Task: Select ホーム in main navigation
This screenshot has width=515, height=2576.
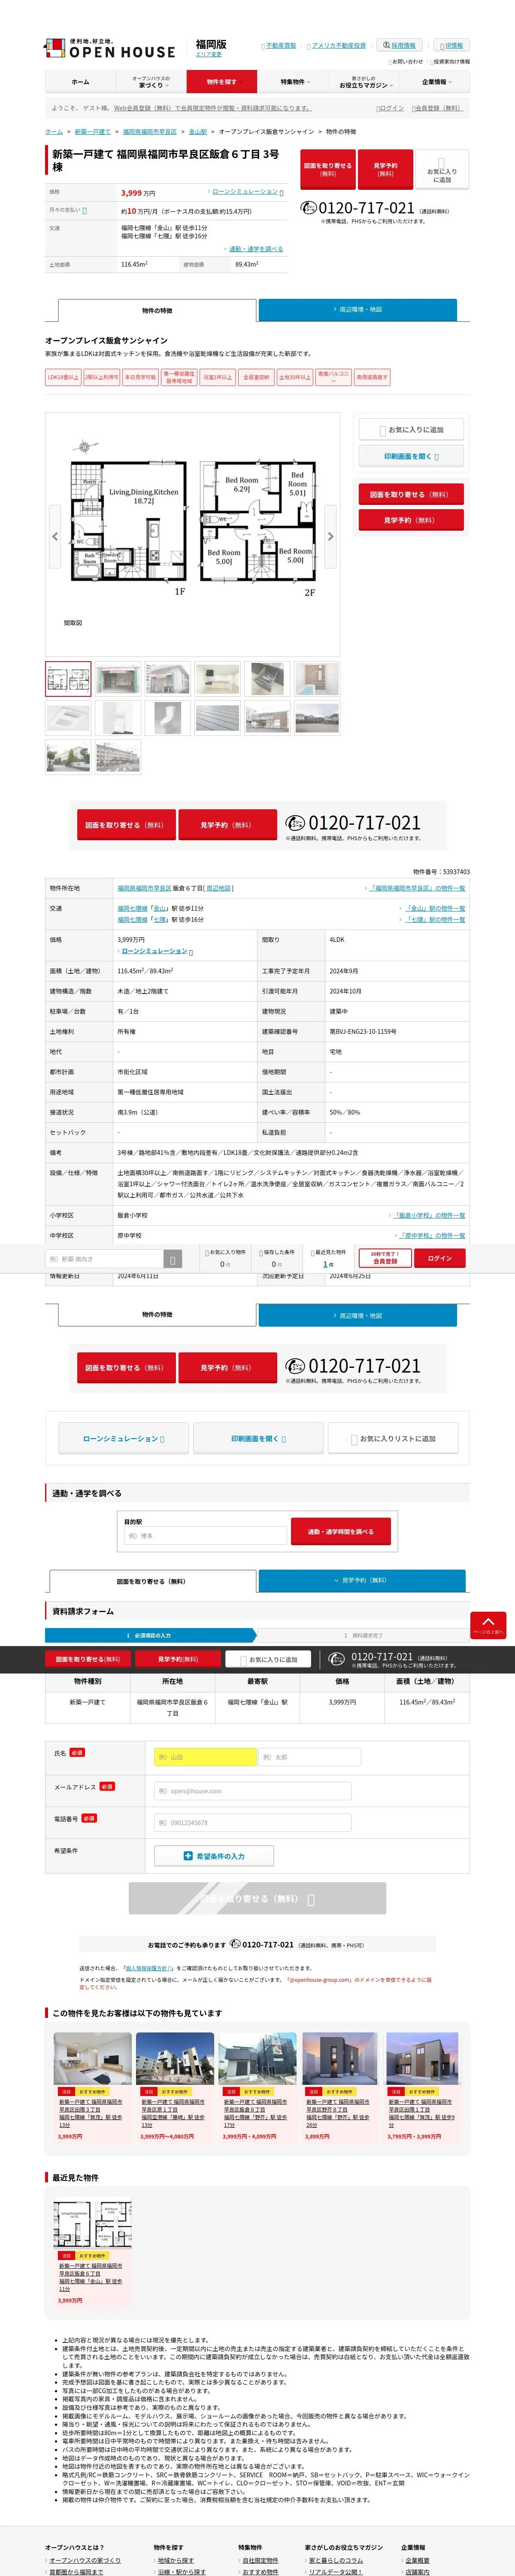Action: [x=80, y=82]
